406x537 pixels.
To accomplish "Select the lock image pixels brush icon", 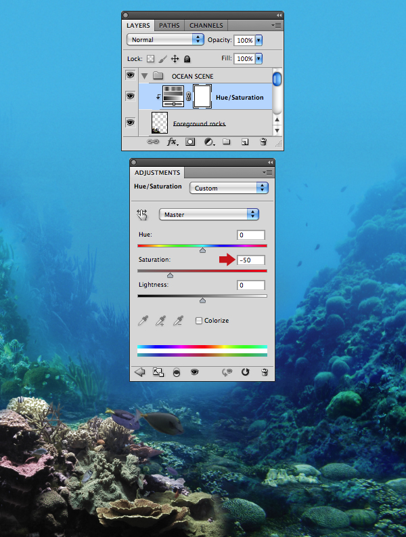I will tap(162, 59).
